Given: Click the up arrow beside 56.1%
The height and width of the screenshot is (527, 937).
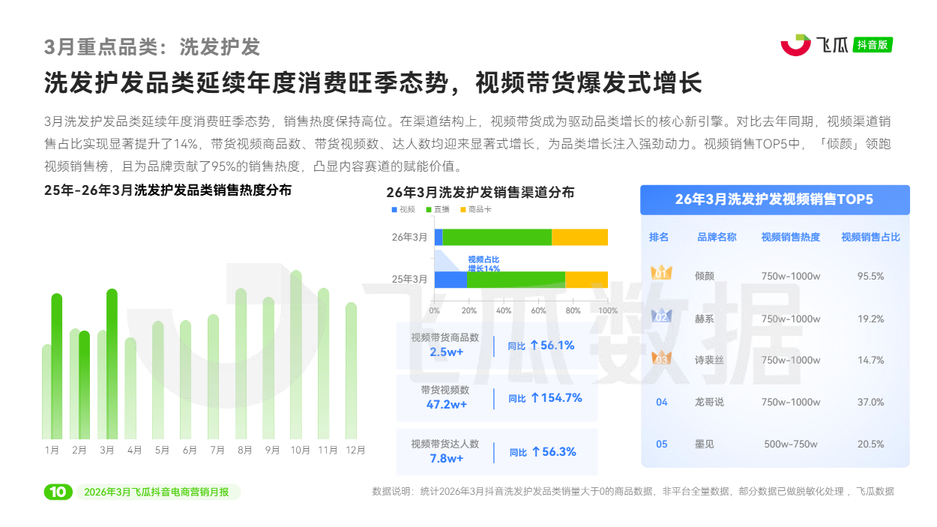Looking at the screenshot, I should click(x=534, y=346).
